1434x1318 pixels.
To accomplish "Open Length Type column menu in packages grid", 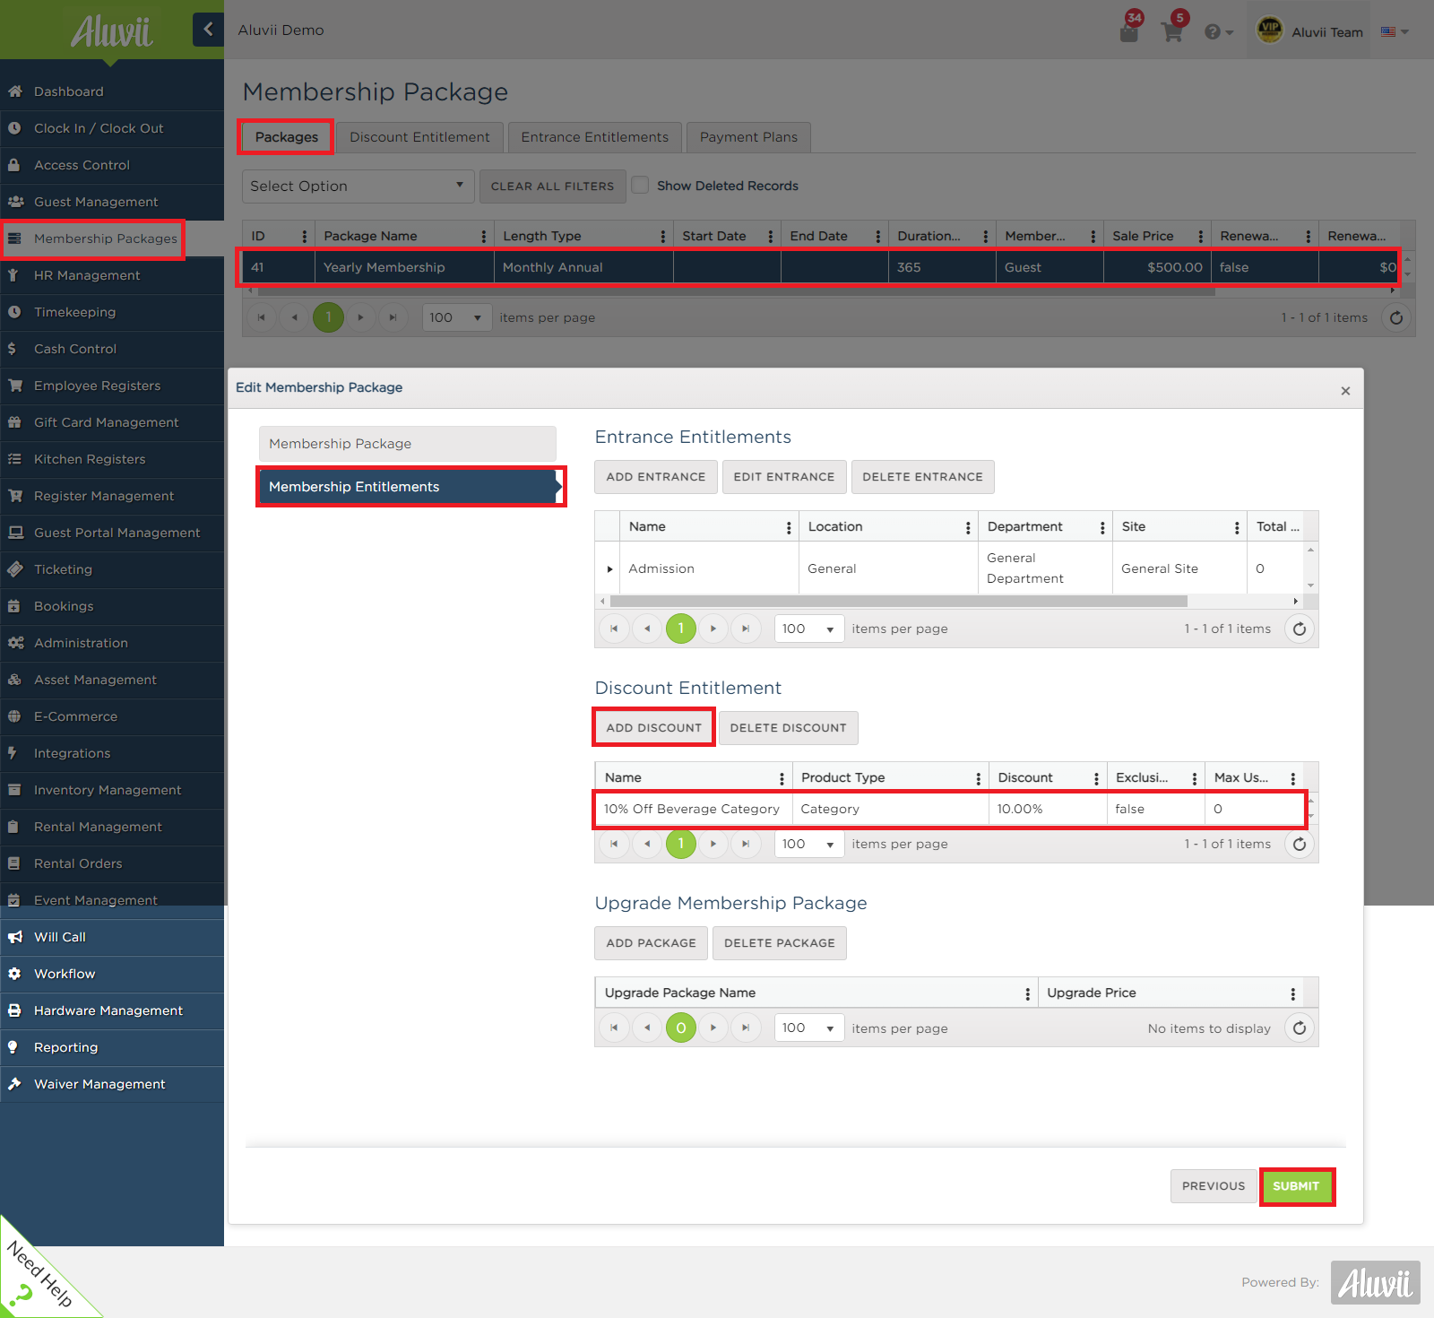I will pyautogui.click(x=663, y=236).
